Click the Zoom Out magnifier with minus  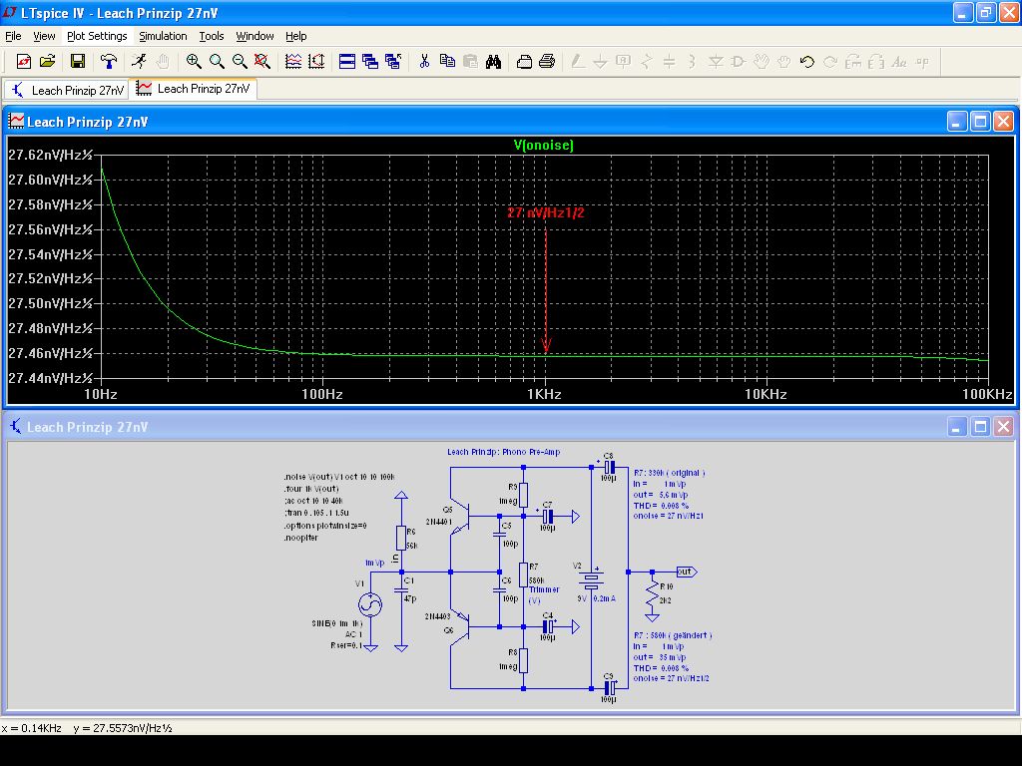240,62
